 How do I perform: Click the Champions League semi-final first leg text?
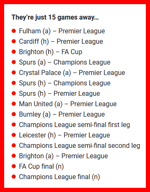(x=74, y=125)
